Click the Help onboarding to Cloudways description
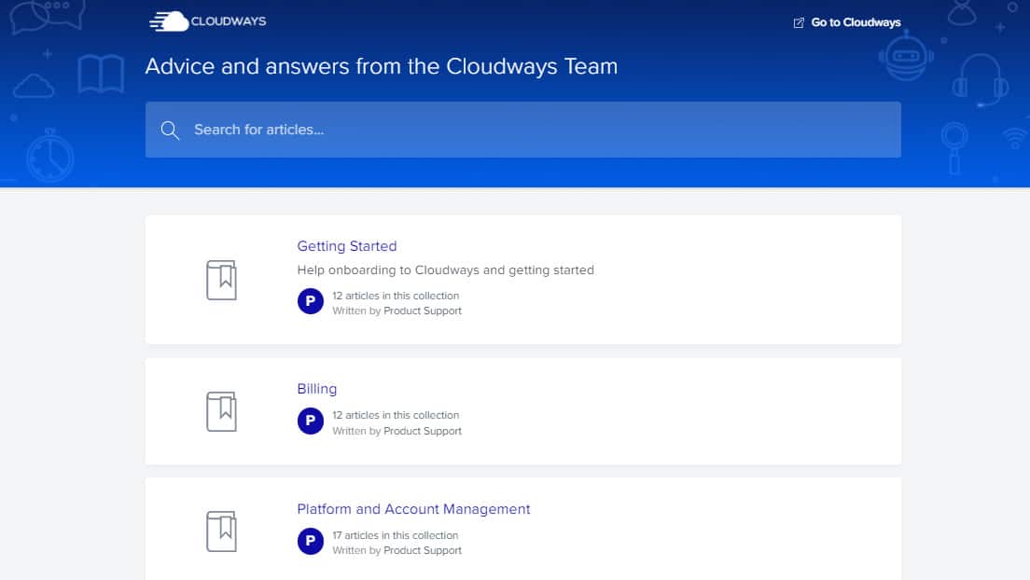 (445, 270)
